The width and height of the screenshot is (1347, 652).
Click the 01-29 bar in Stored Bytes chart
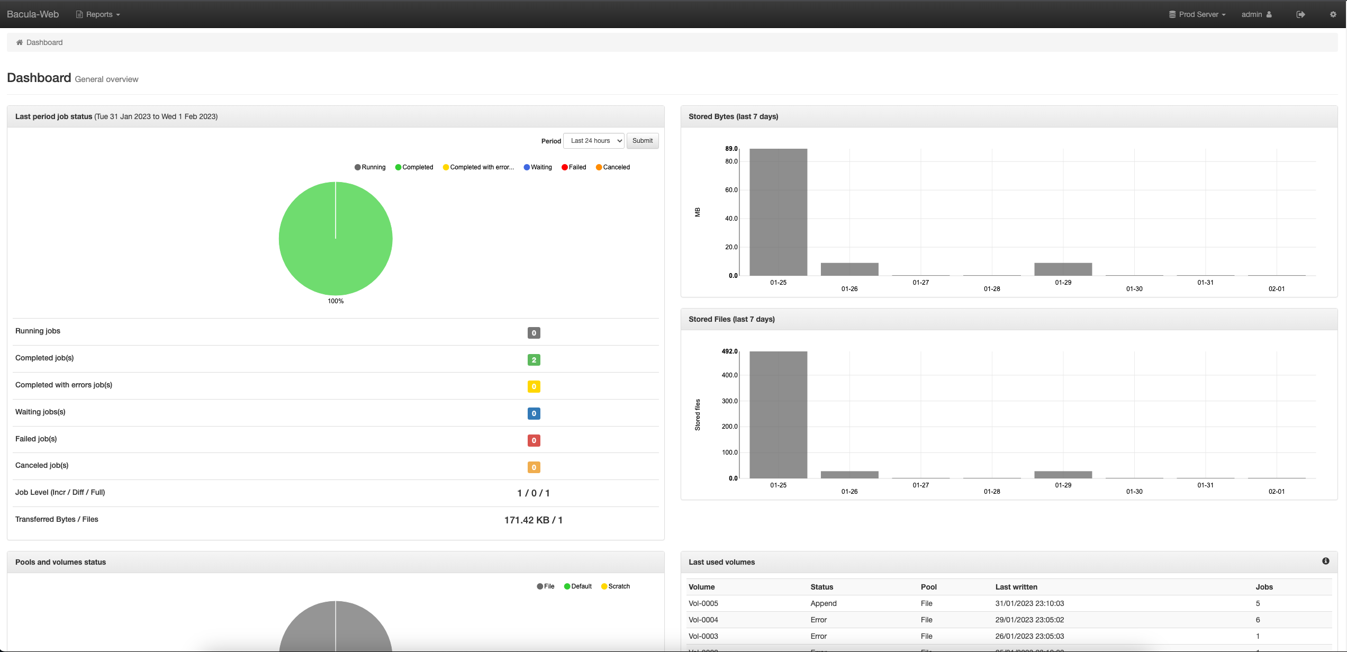point(1063,269)
